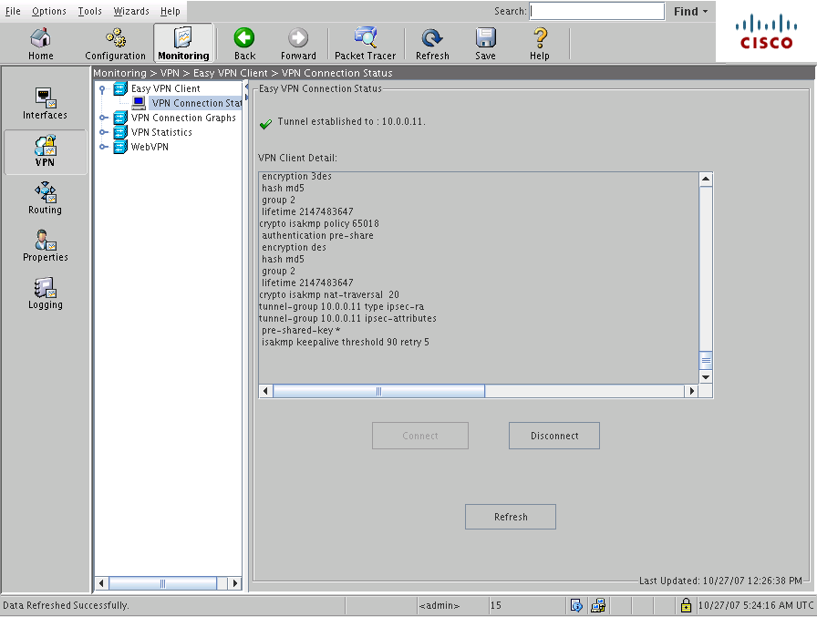Select the Monitoring toolbar button
This screenshot has height=617, width=817.
tap(183, 44)
